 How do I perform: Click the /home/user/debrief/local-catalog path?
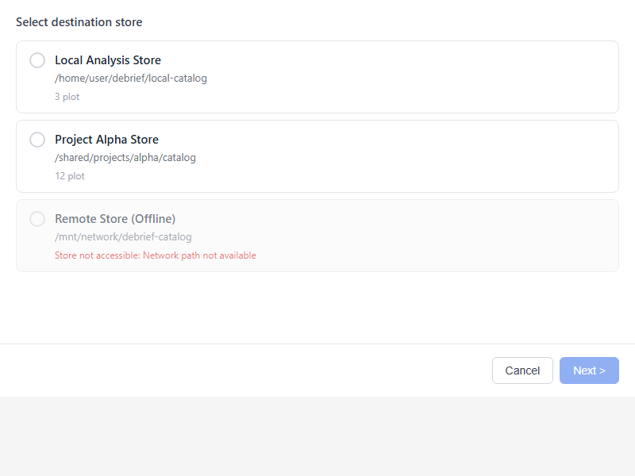click(130, 79)
